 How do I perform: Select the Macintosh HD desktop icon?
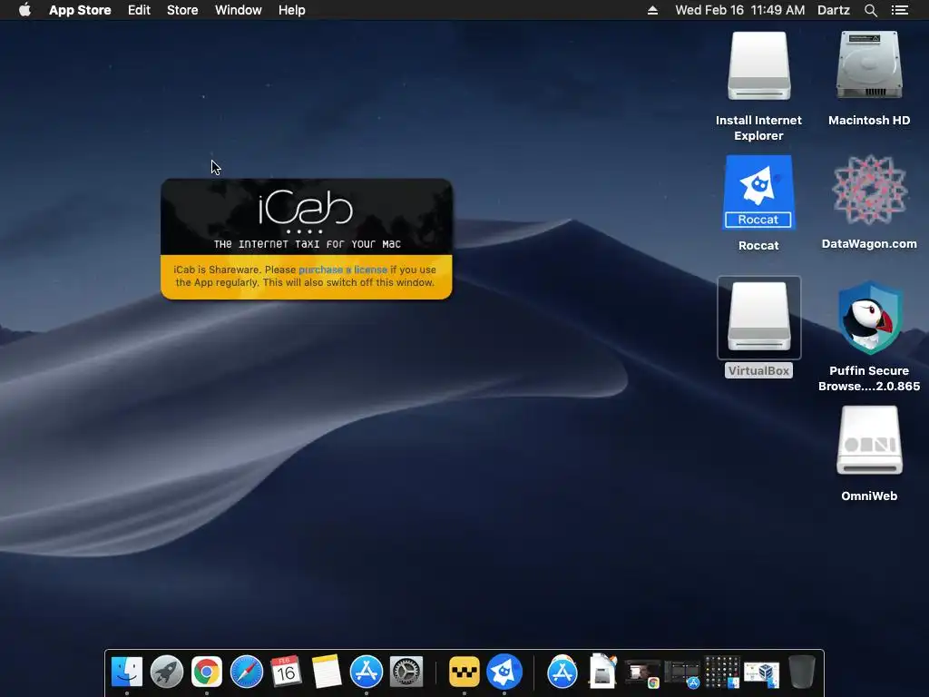point(869,65)
